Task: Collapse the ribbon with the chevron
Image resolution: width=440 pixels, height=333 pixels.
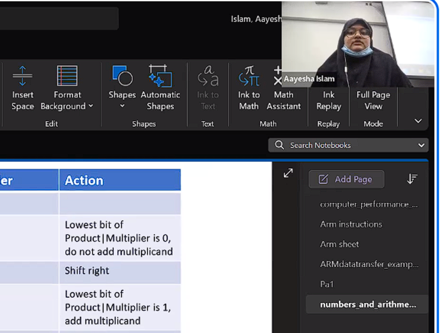Action: click(x=418, y=121)
